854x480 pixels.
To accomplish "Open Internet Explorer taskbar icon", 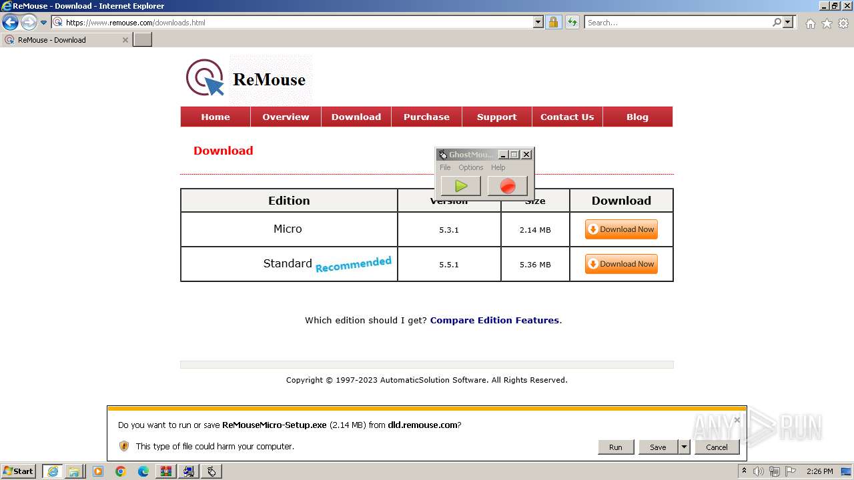I will click(52, 471).
